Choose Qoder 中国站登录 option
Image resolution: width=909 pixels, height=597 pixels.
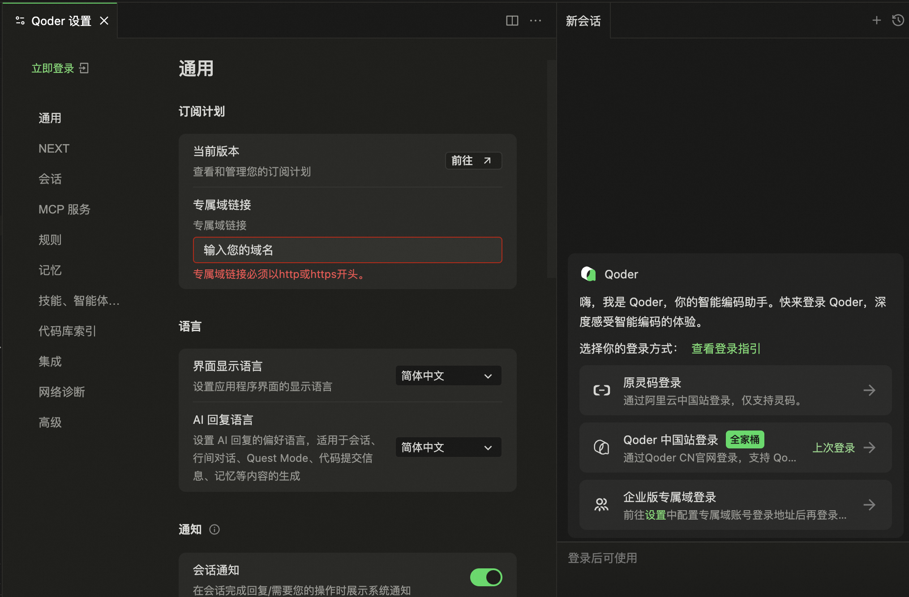[735, 448]
